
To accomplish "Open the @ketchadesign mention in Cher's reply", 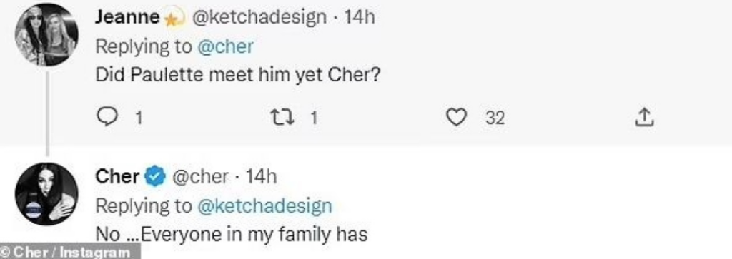I will tap(264, 205).
